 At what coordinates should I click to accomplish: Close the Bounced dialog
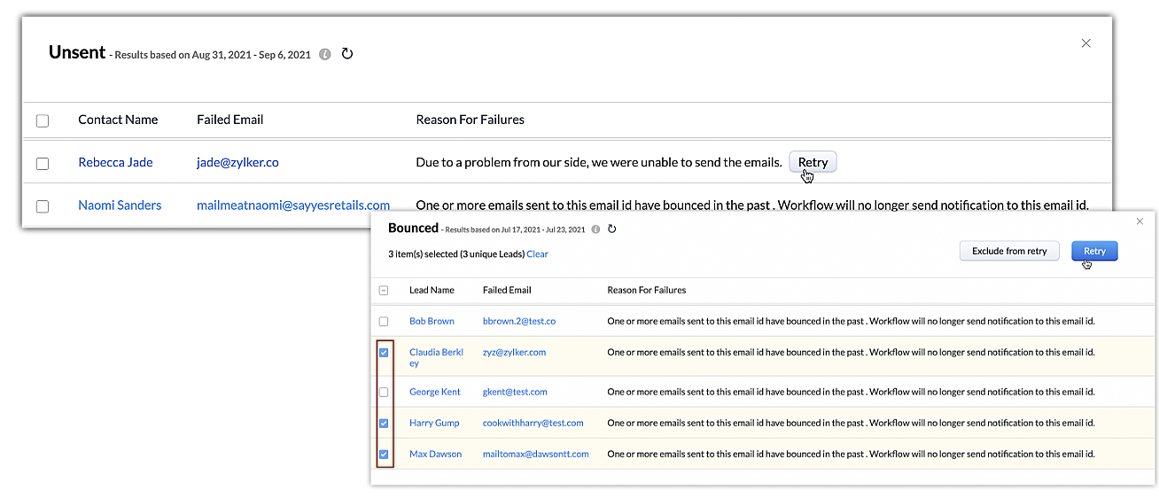pos(1140,221)
